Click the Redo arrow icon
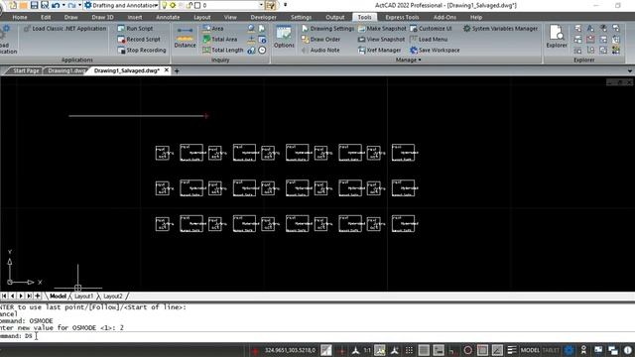 [x=72, y=5]
